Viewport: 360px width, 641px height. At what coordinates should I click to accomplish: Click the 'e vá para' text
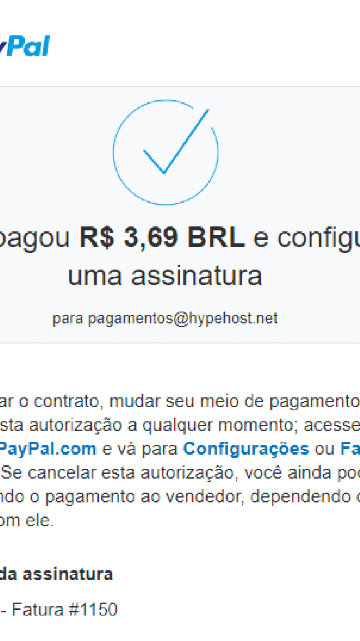[140, 449]
